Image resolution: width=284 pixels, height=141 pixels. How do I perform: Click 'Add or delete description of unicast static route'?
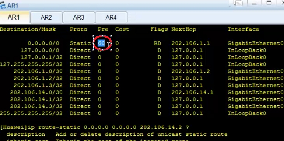141,134
